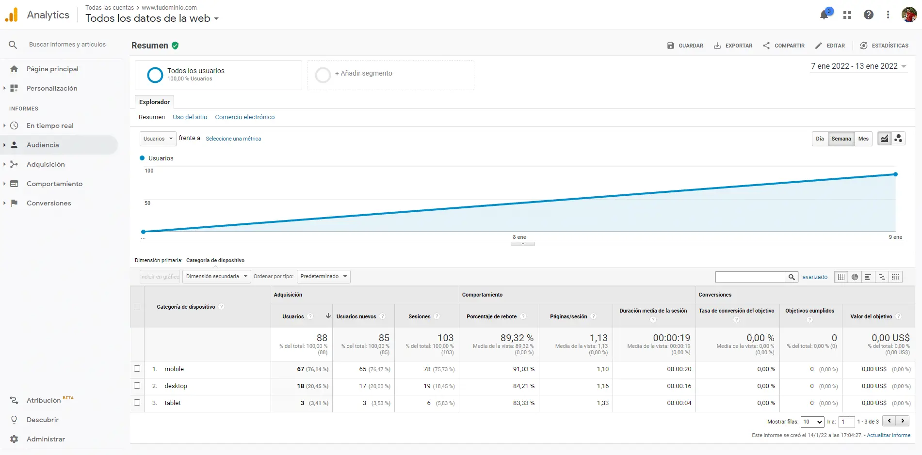The width and height of the screenshot is (922, 455).
Task: Click the Analytics logo
Action: (x=37, y=15)
